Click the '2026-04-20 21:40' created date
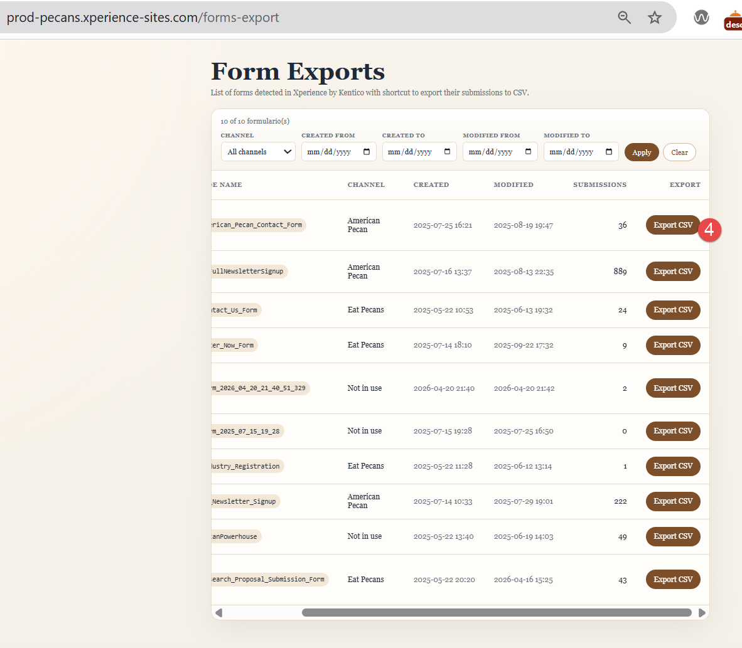Screen dimensions: 742x648 (x=444, y=388)
